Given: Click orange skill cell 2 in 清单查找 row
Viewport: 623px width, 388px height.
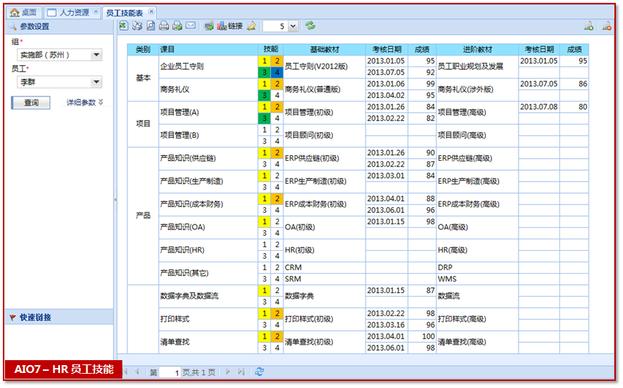Looking at the screenshot, I should (277, 337).
